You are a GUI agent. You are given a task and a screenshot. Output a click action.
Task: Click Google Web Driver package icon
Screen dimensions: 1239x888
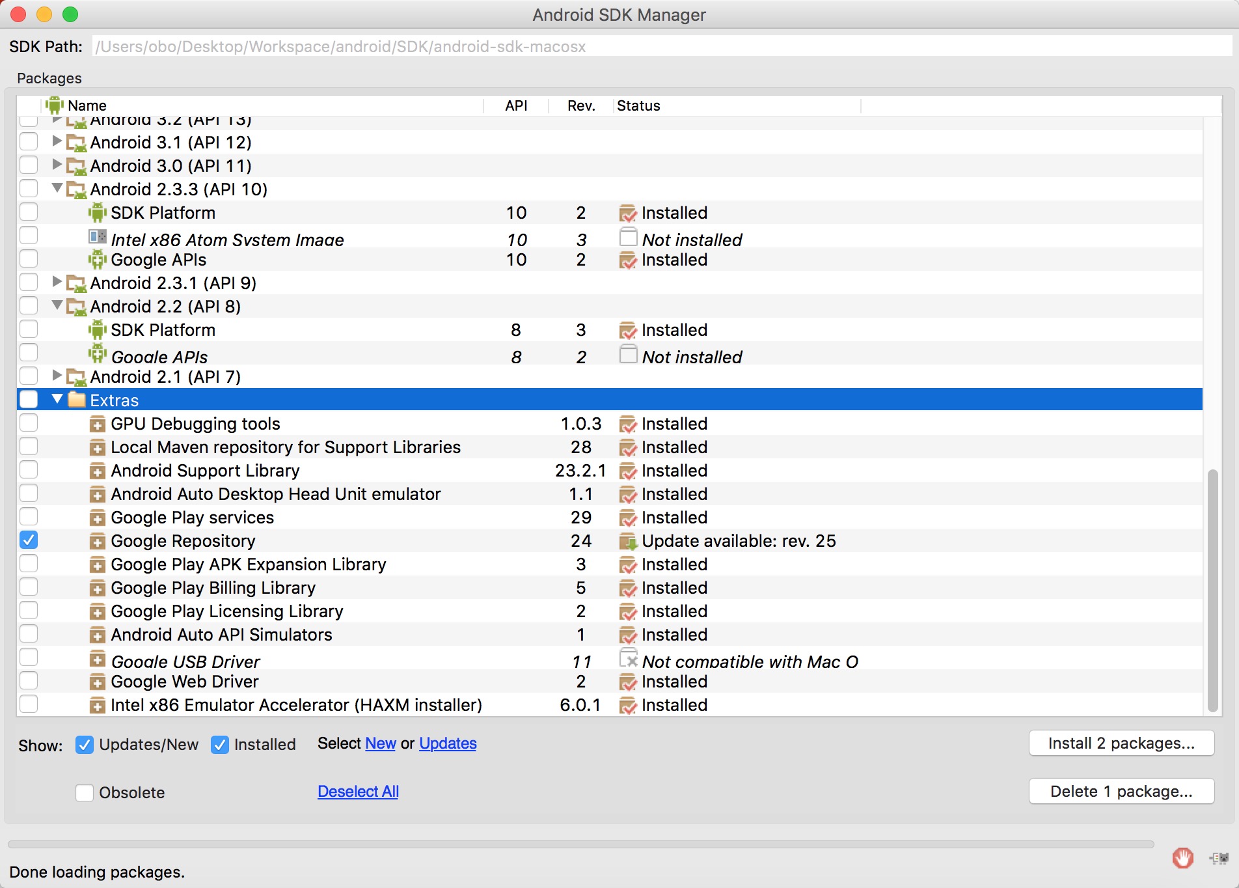[x=97, y=682]
